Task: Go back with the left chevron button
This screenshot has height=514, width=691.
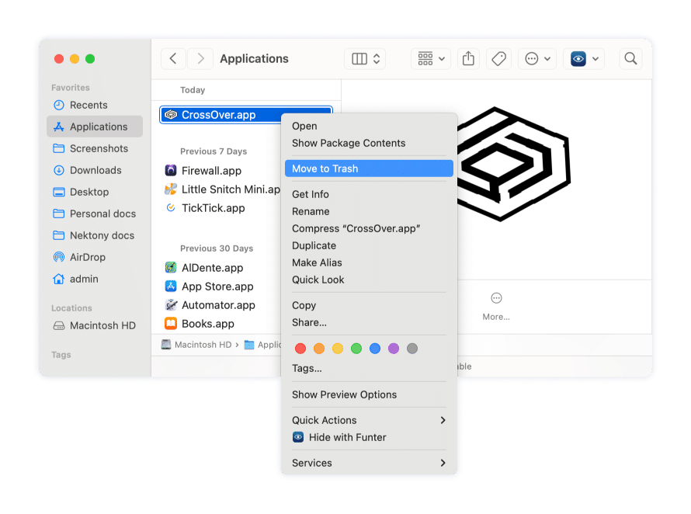Action: (173, 59)
